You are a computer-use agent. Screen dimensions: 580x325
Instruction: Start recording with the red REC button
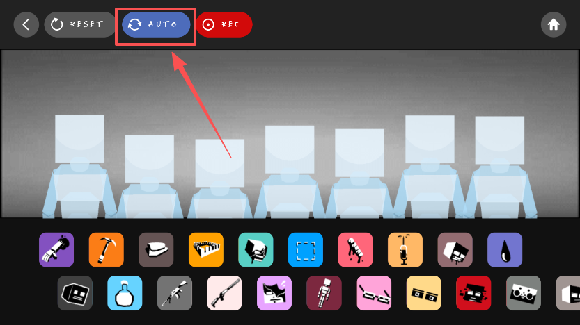coord(224,24)
